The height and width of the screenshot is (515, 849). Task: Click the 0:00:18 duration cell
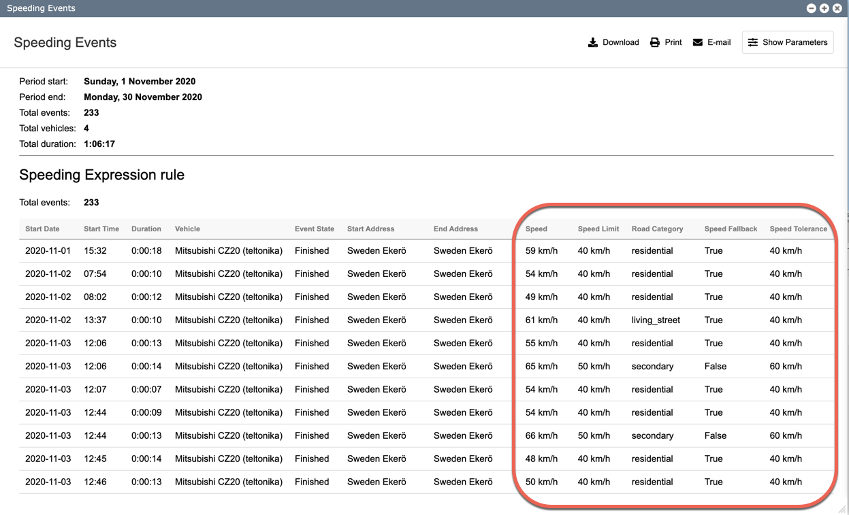(x=146, y=251)
